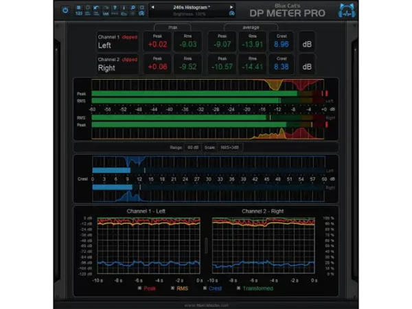Open the website link in footer

206,306
